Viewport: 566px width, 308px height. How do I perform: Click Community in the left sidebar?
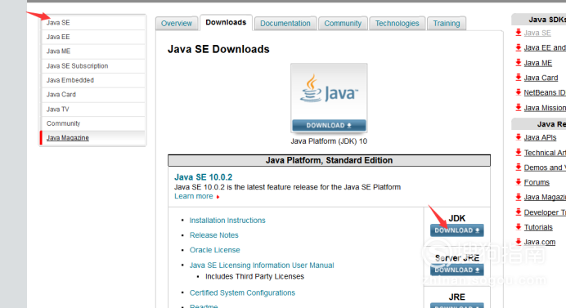tap(93, 123)
